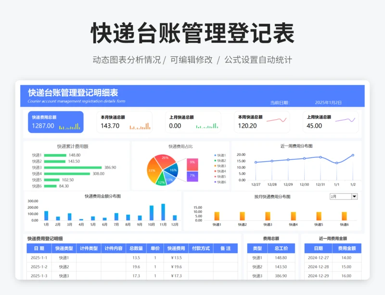
Task: Click the green sparkline in 上月快递总额 card
Action: [207, 126]
